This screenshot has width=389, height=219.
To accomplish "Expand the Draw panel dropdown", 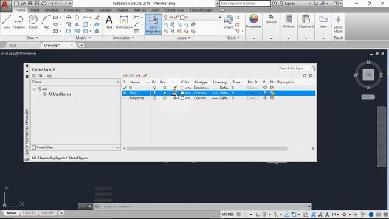I will pos(32,38).
